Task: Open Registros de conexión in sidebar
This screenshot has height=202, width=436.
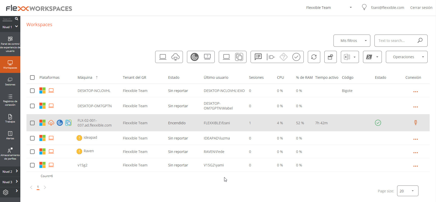Action: pos(10,100)
